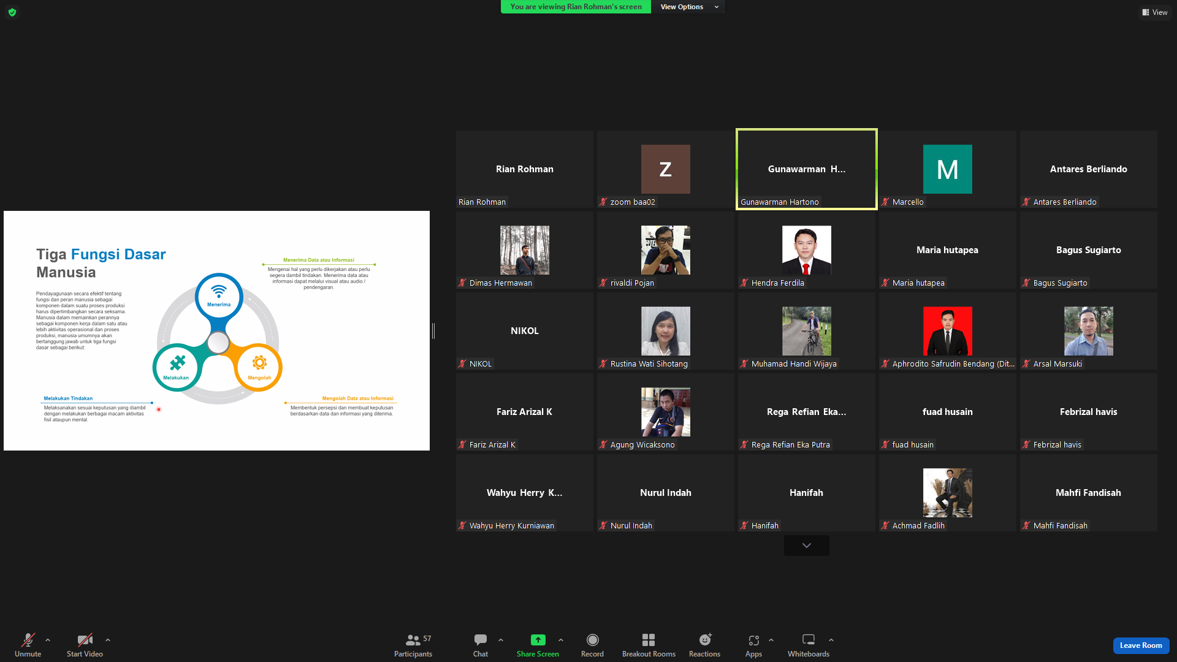Expand video options caret next to Start Video
1177x662 pixels.
coord(108,640)
